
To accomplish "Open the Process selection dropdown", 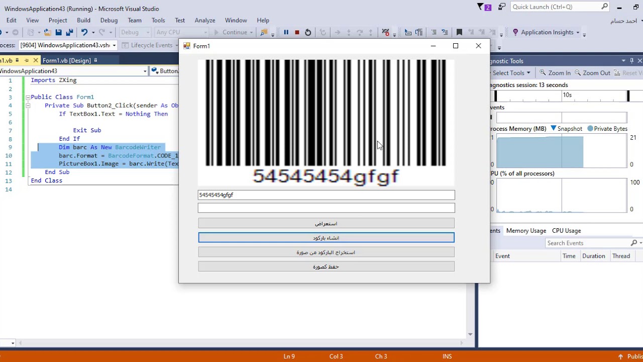I will coord(114,45).
